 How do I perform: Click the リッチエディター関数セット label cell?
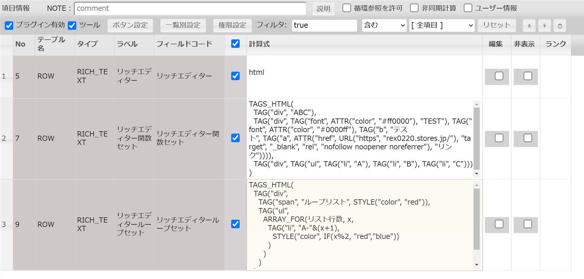pos(134,139)
